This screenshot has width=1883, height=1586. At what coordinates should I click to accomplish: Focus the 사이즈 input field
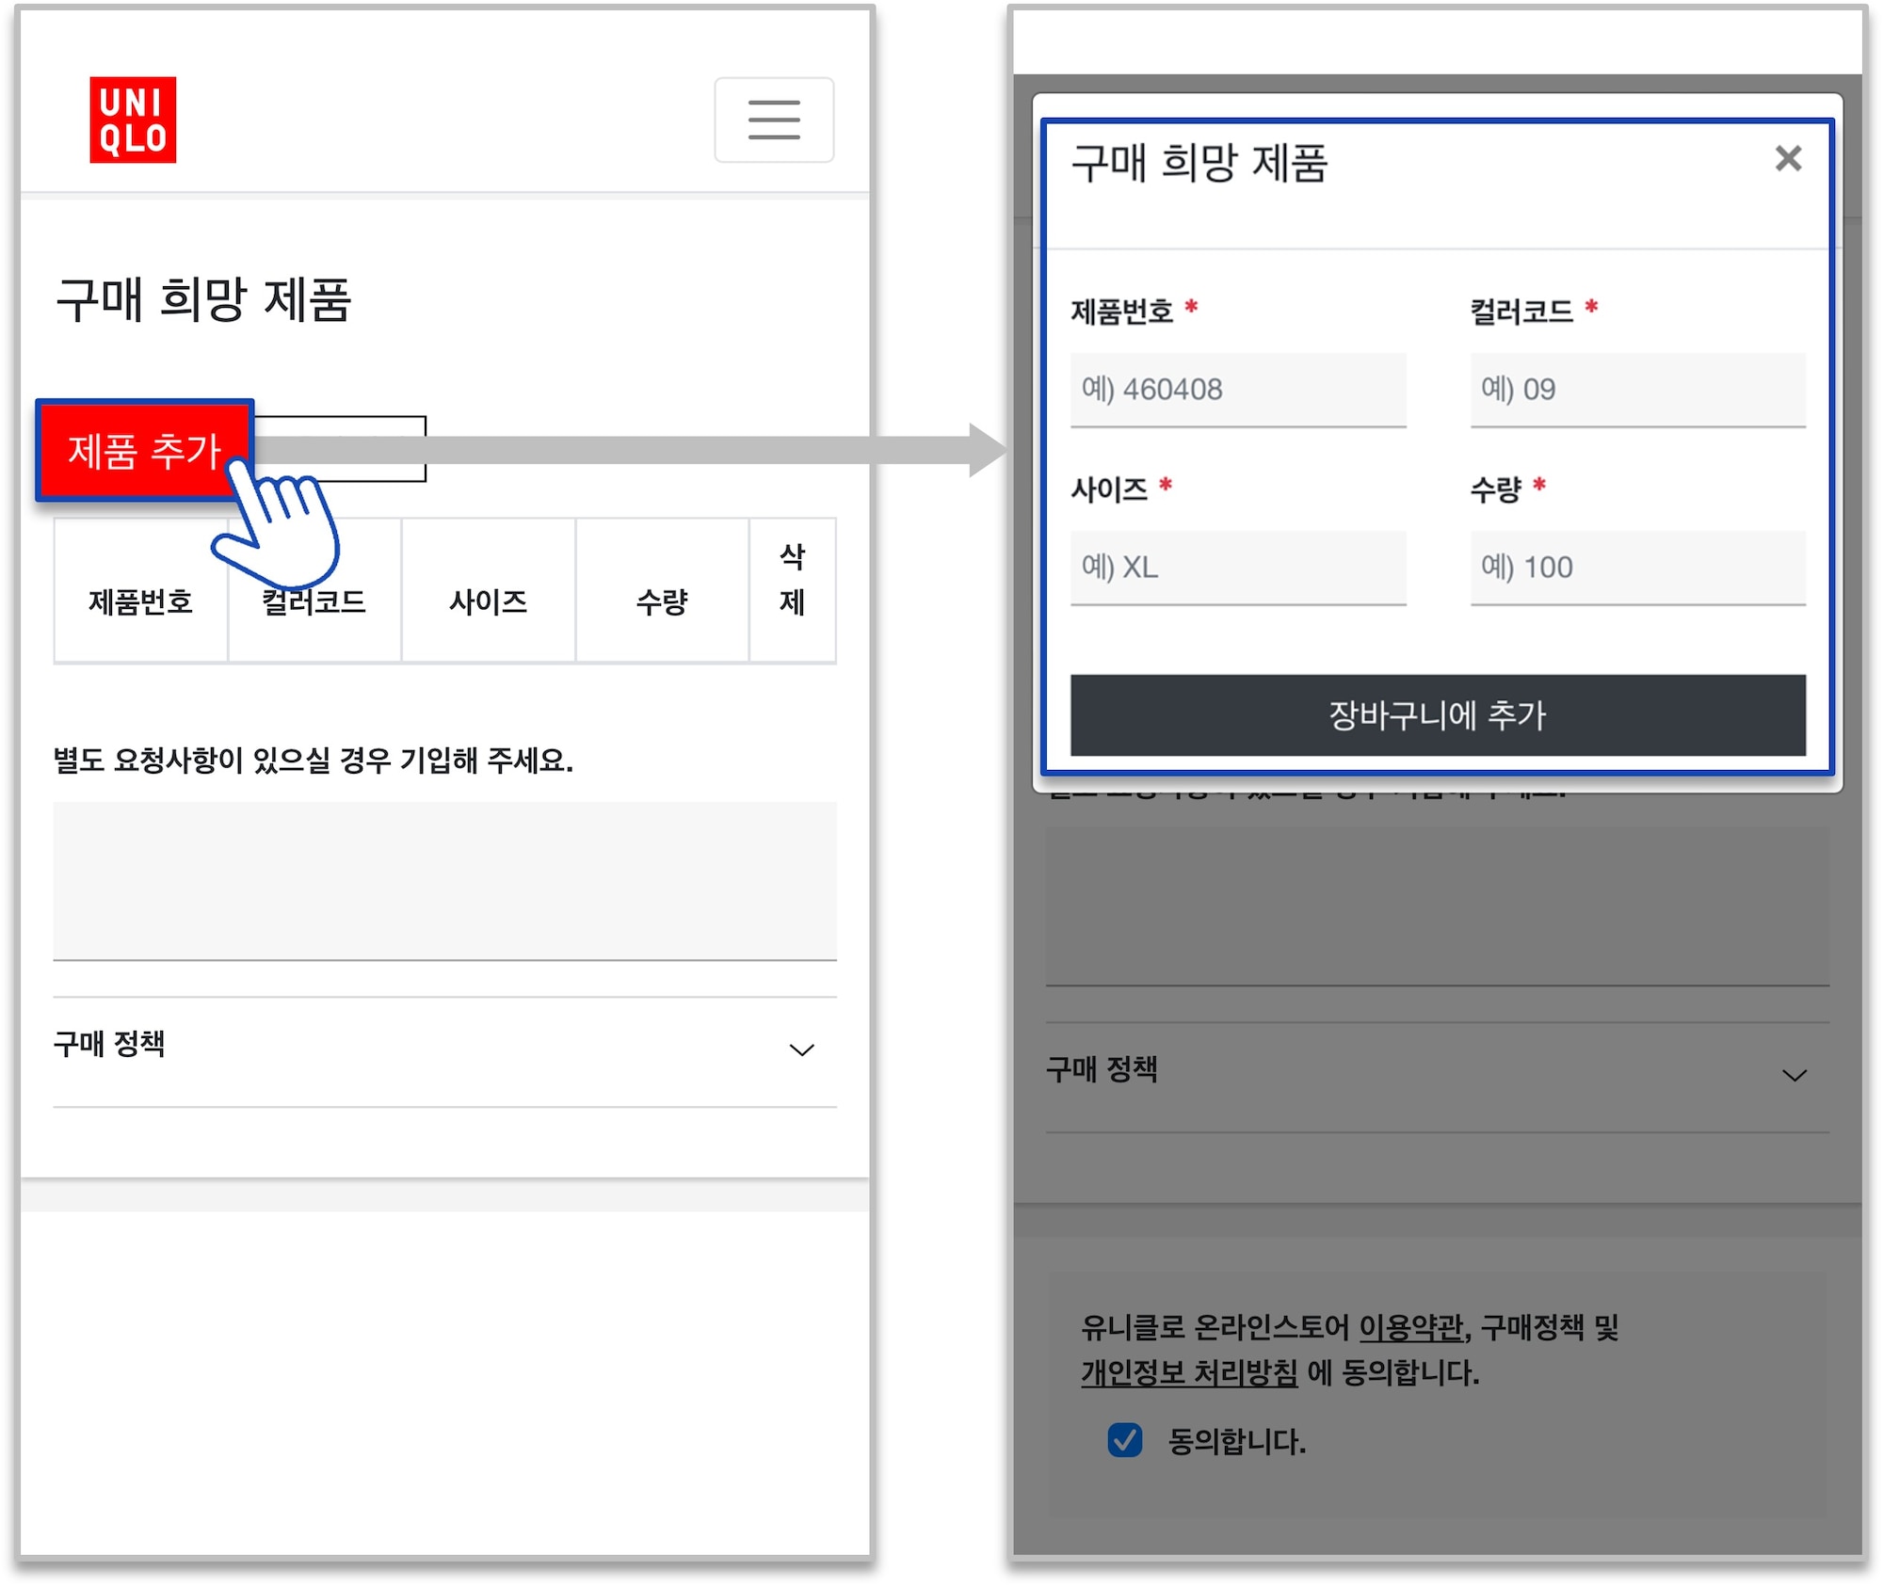coord(1238,568)
